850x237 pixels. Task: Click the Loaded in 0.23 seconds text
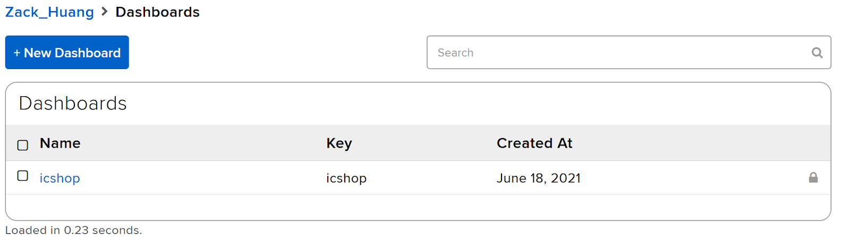(x=74, y=230)
